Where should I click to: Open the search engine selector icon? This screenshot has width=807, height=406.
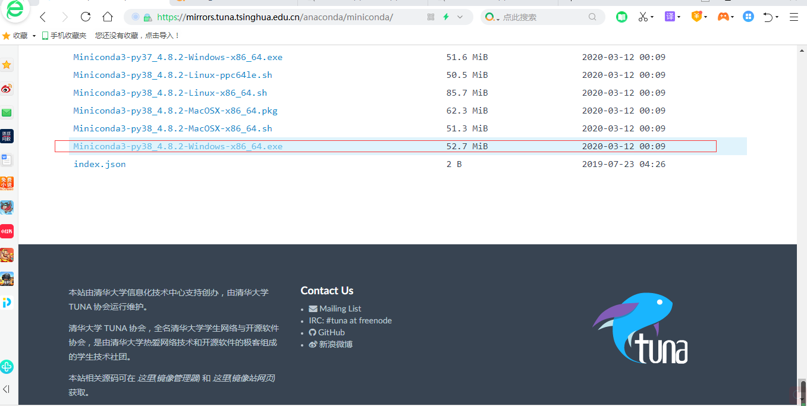pyautogui.click(x=492, y=17)
